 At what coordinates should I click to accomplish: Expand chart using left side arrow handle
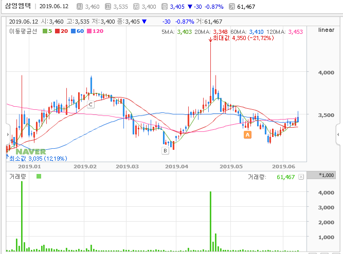point(8,134)
